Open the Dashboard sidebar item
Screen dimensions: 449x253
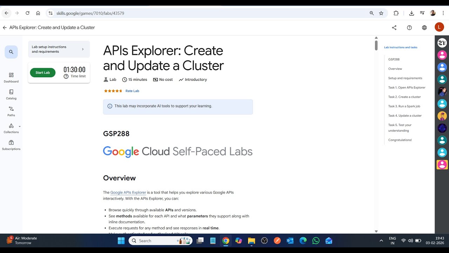(11, 78)
